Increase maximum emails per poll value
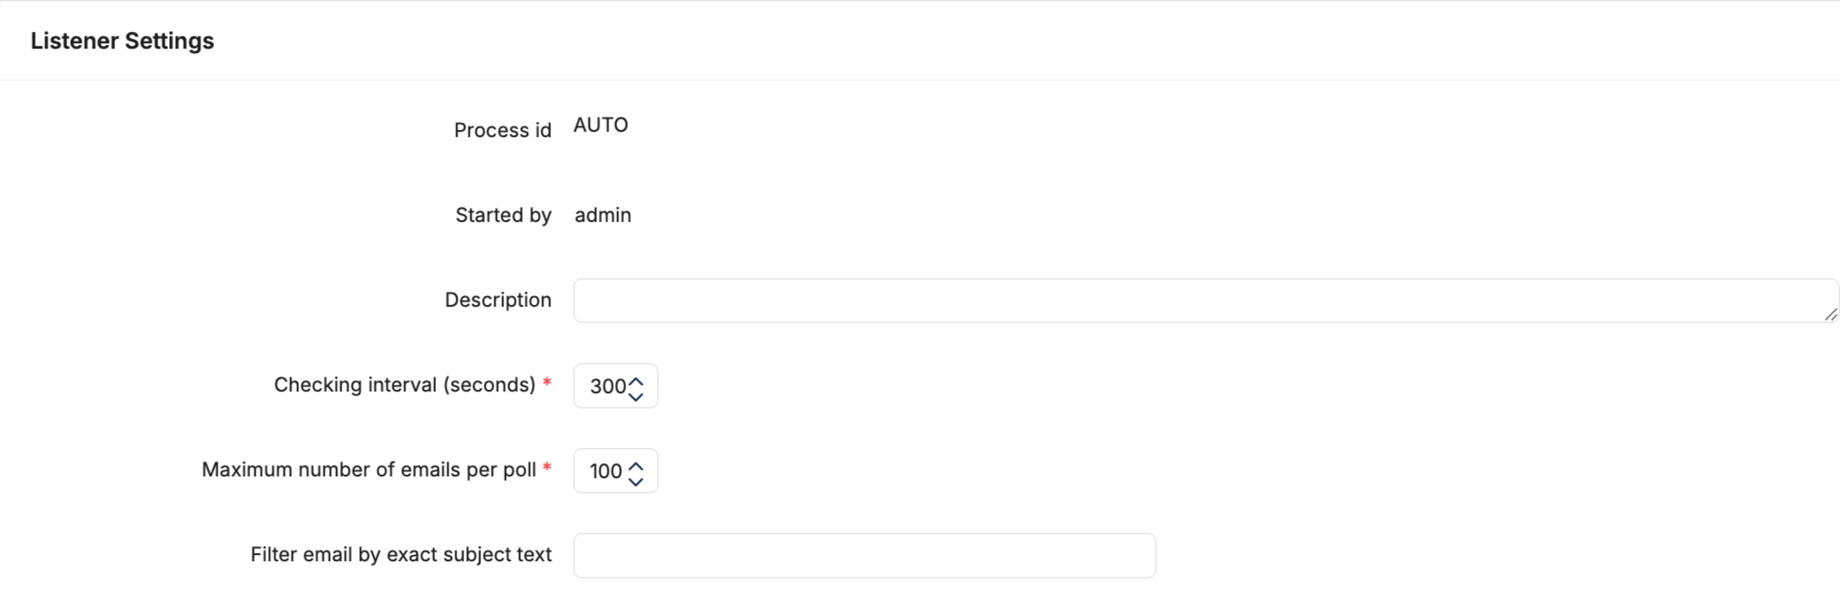 coord(636,466)
